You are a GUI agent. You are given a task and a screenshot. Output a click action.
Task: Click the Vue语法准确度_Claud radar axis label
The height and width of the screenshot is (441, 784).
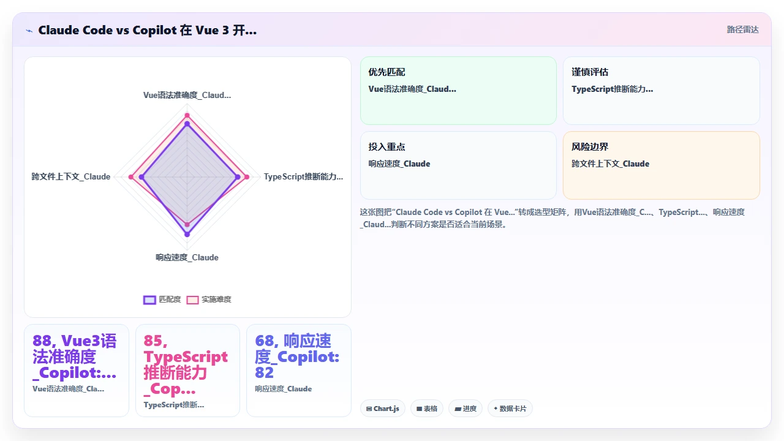187,95
